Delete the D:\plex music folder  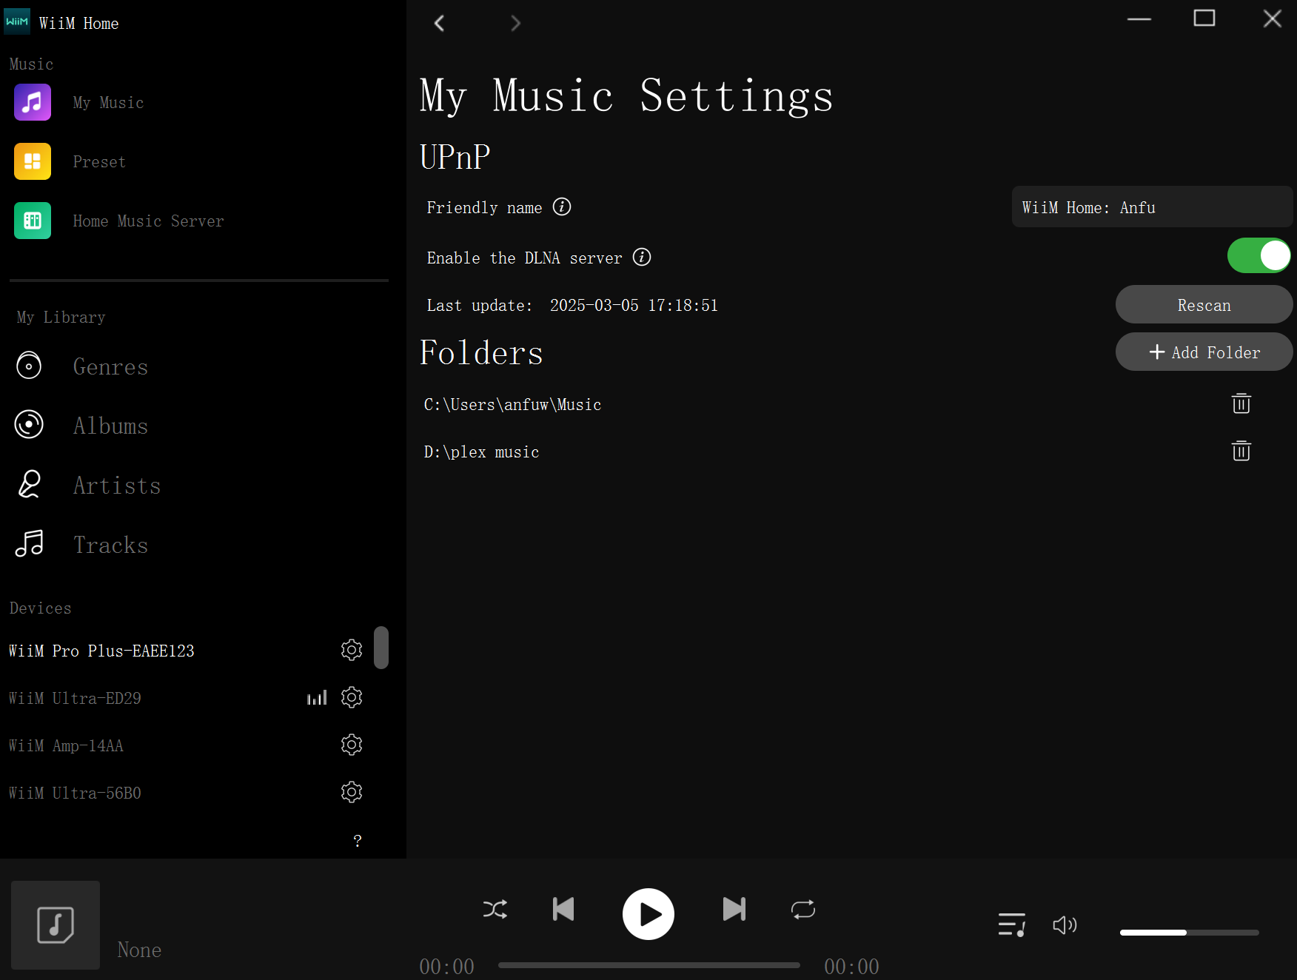pos(1241,451)
